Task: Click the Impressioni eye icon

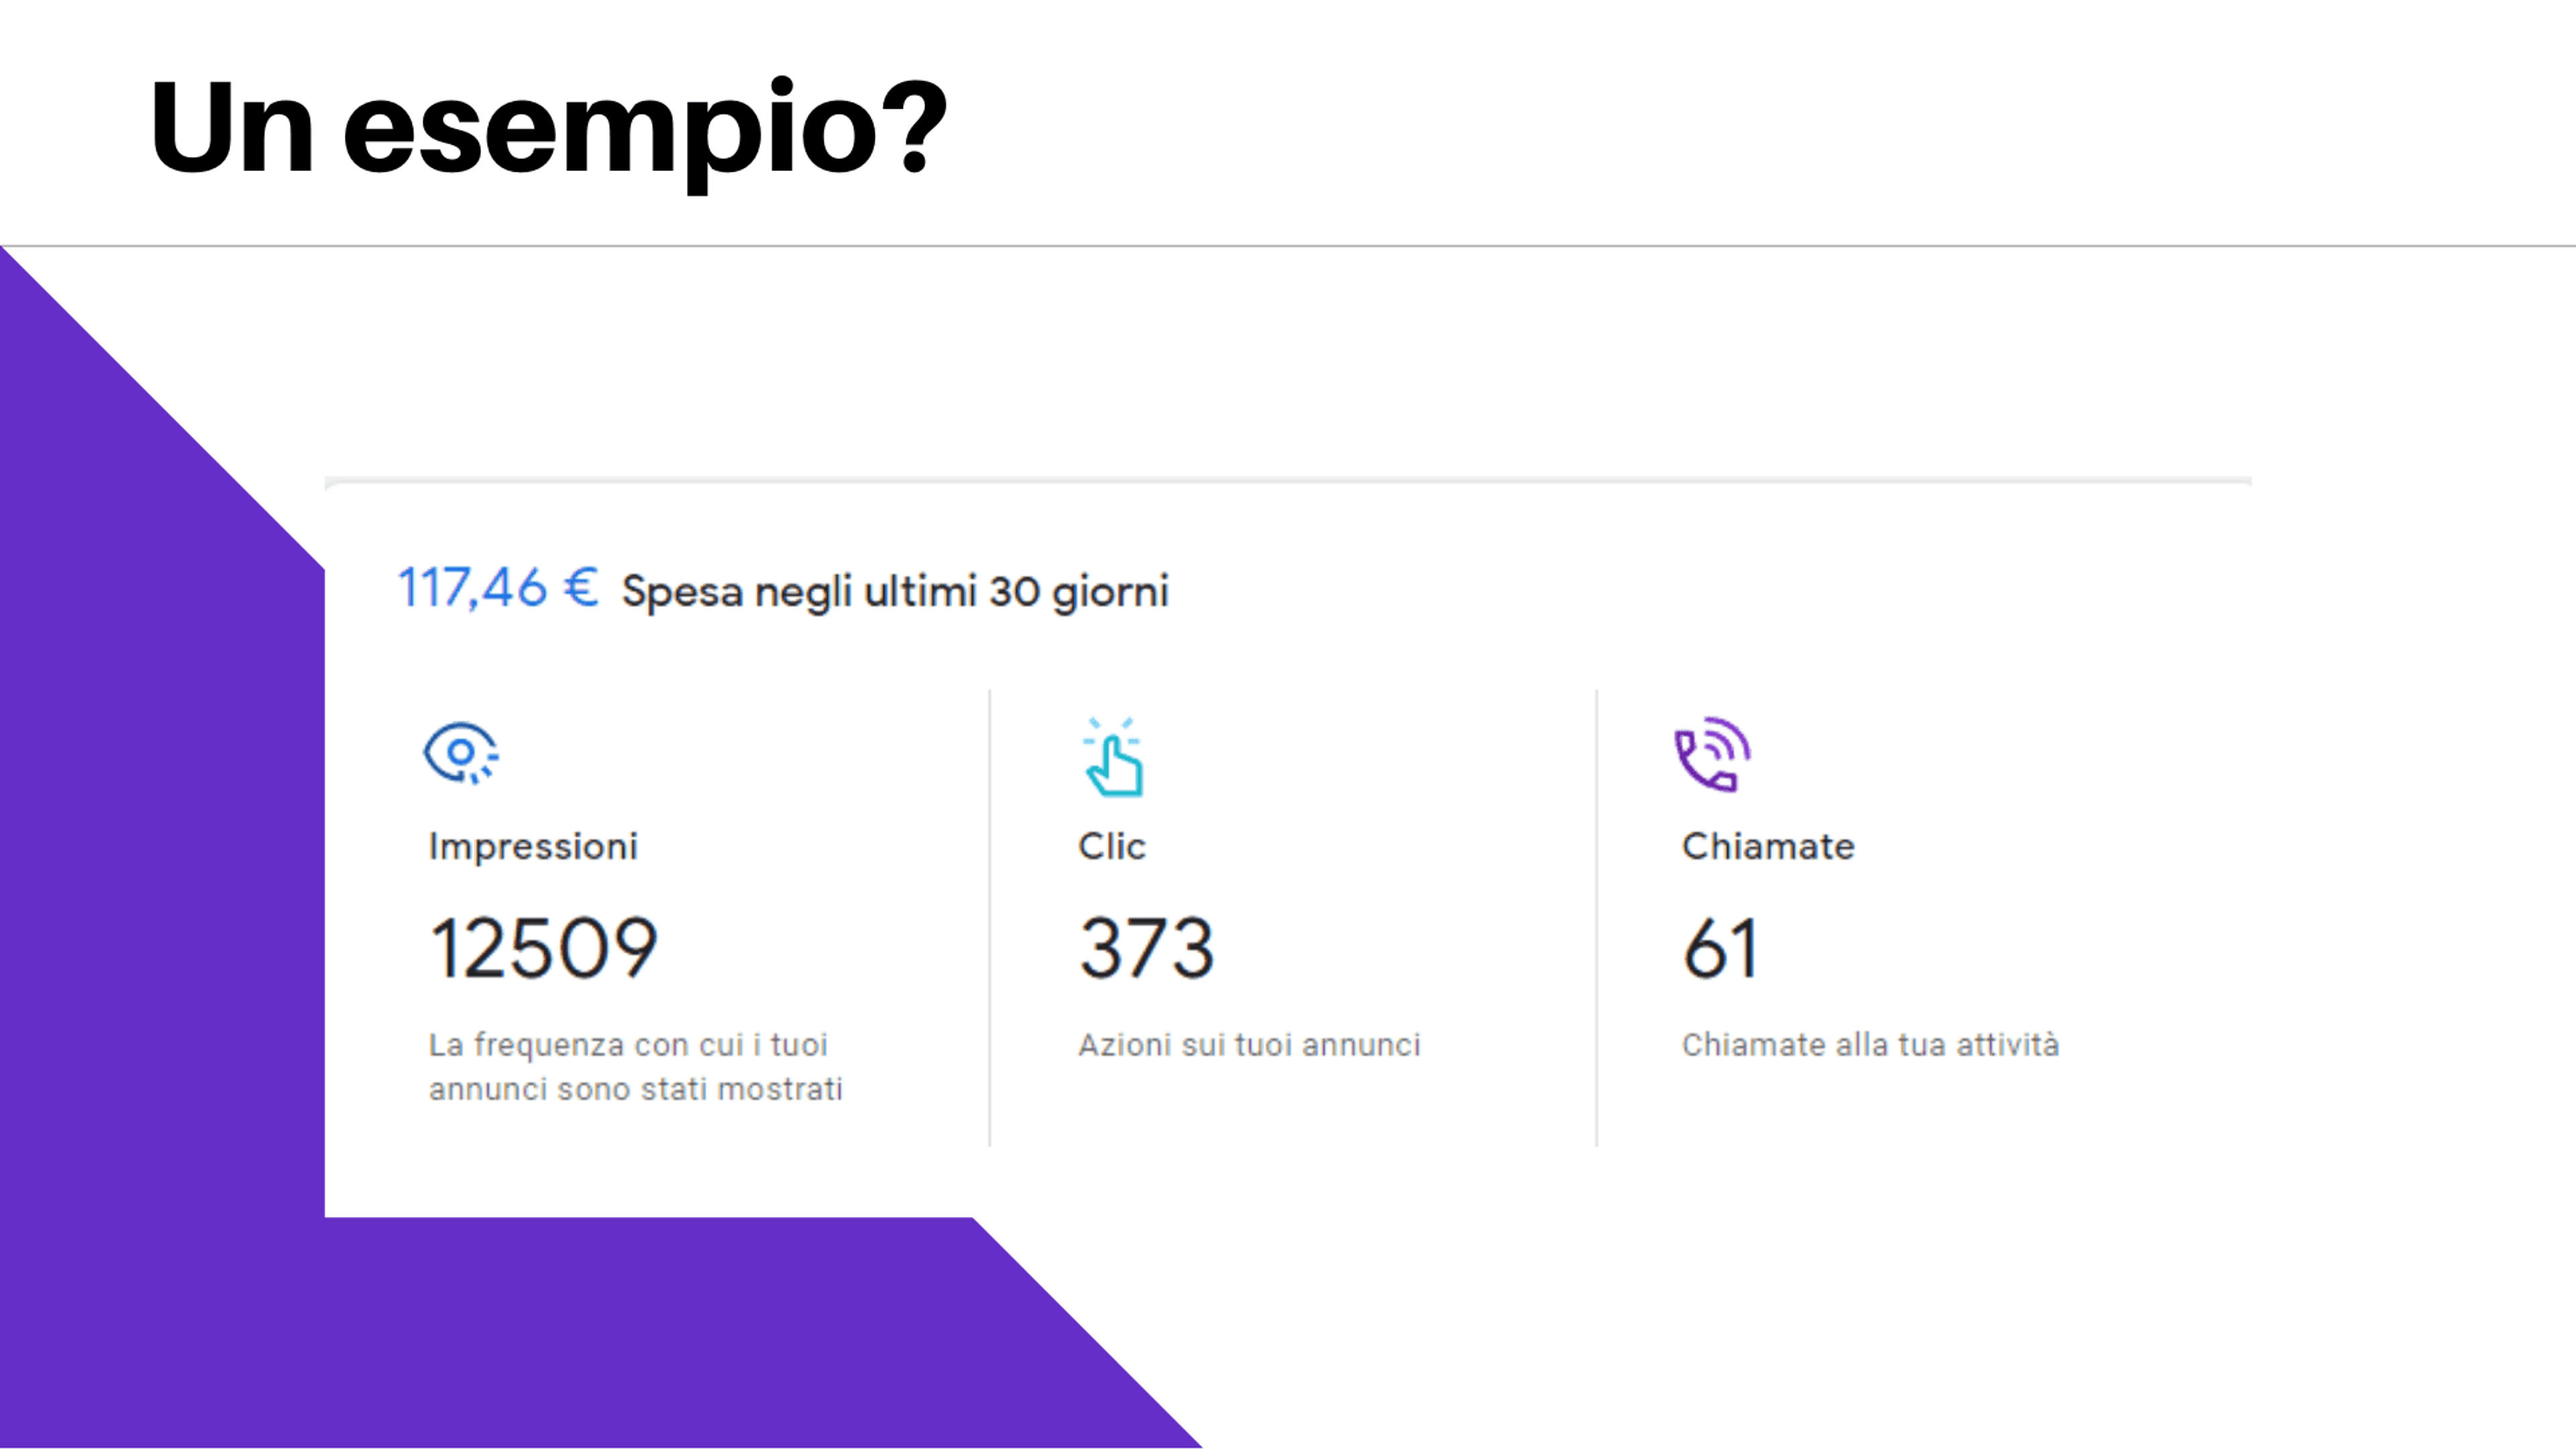Action: (461, 753)
